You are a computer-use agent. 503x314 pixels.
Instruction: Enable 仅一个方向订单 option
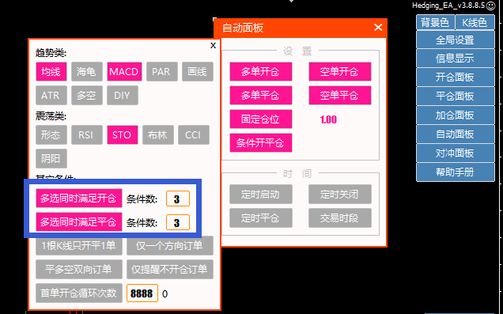(x=170, y=246)
